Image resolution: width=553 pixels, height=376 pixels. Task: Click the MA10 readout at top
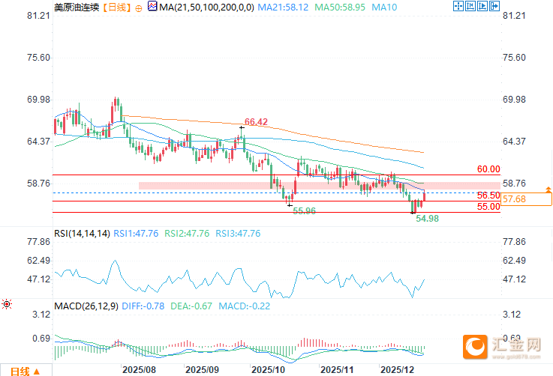pos(384,7)
